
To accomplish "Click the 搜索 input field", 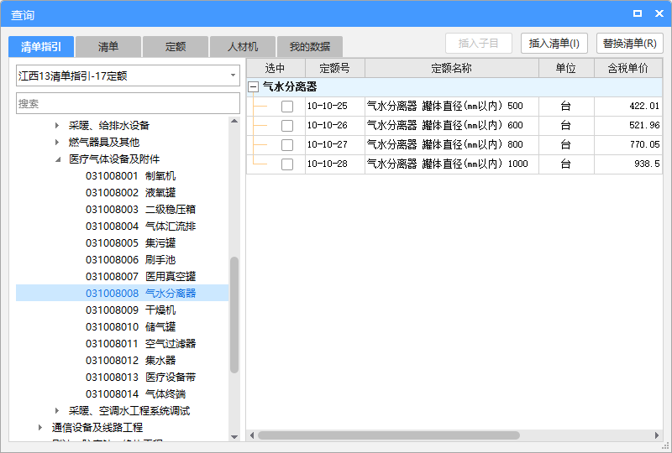I will point(128,103).
